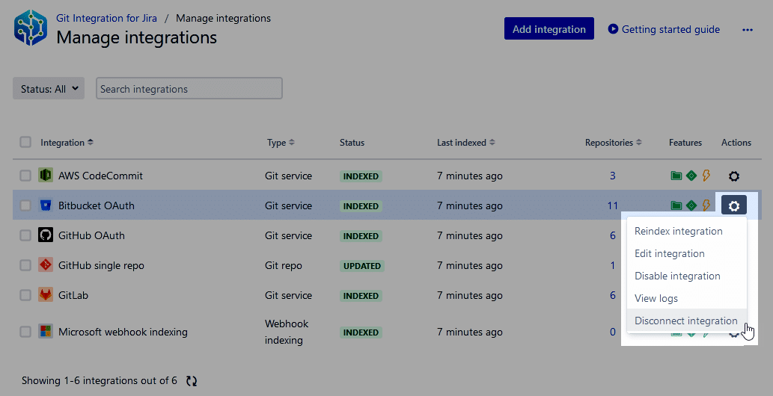Click the Microsoft webhook indexing name

coord(123,332)
